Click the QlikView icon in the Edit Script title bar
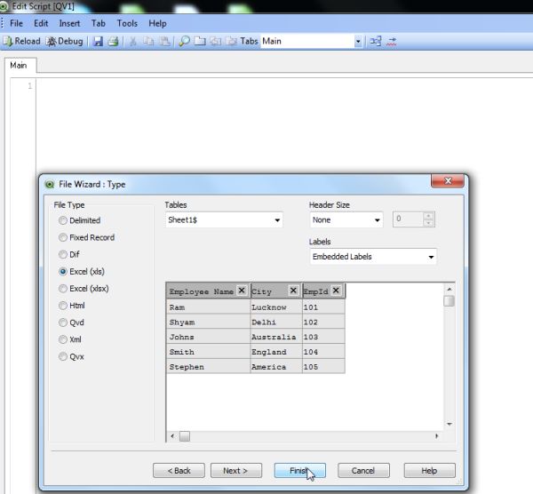 (4, 6)
